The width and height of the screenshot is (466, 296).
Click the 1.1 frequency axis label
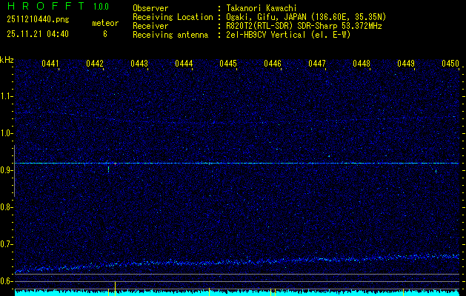7,96
